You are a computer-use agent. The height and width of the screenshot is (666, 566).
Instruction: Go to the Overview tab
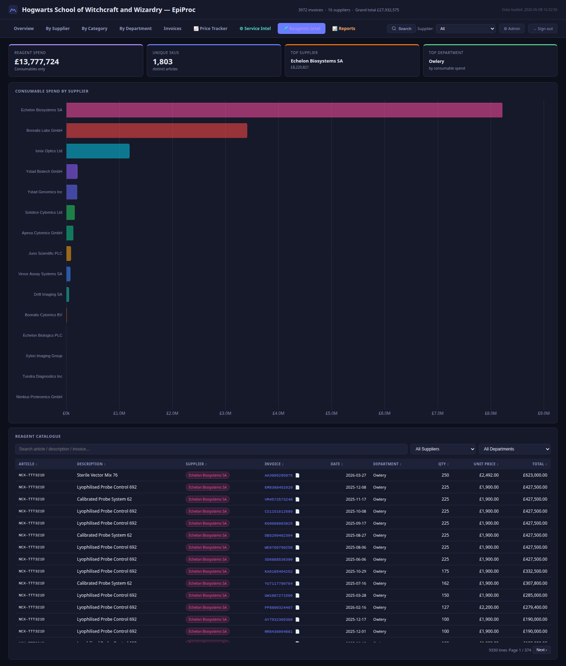click(x=24, y=29)
